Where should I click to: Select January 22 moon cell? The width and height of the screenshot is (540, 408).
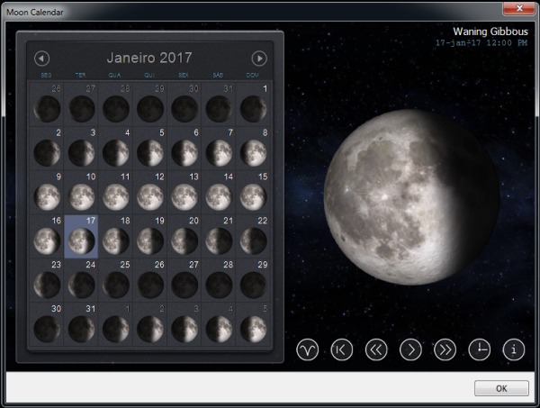click(252, 237)
